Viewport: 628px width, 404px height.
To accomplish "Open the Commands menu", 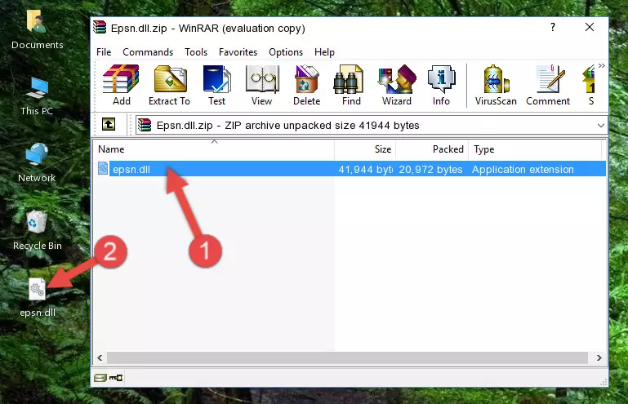I will pos(148,52).
